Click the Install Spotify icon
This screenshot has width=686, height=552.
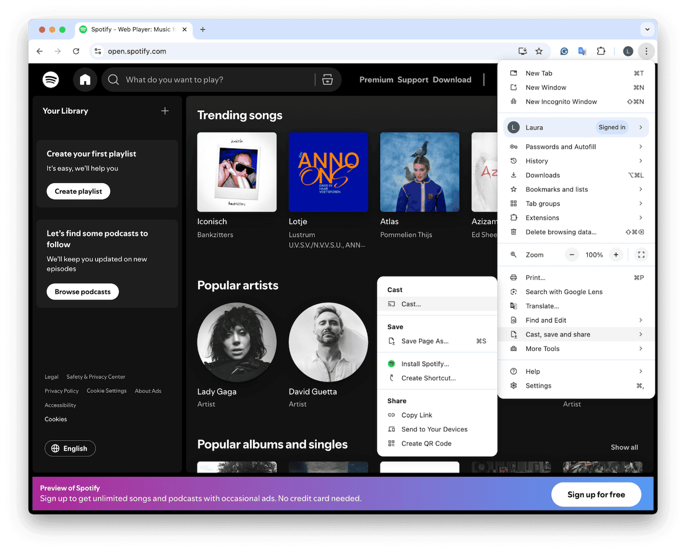click(391, 364)
